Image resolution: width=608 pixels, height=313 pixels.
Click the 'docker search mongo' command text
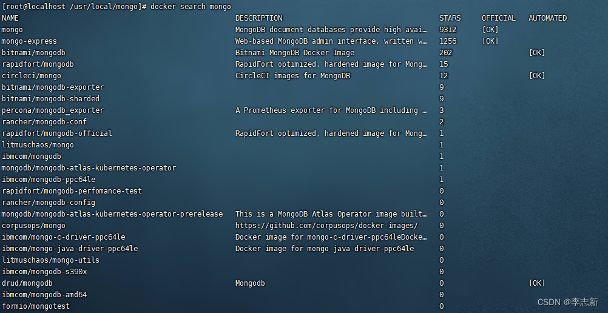[x=191, y=7]
